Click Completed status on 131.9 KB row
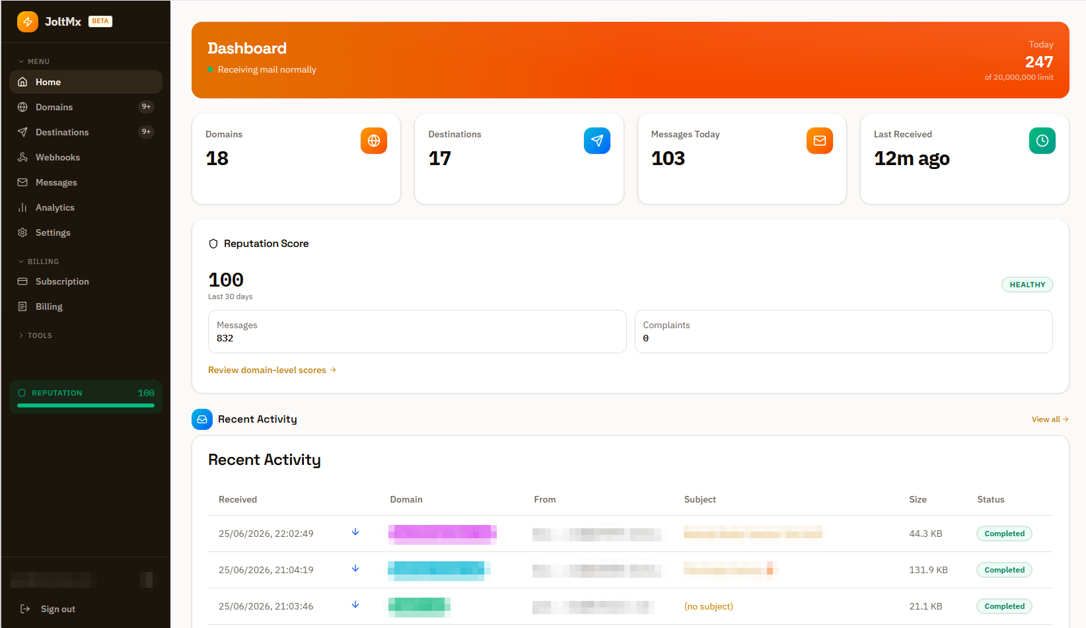Viewport: 1086px width, 628px height. pyautogui.click(x=1004, y=570)
